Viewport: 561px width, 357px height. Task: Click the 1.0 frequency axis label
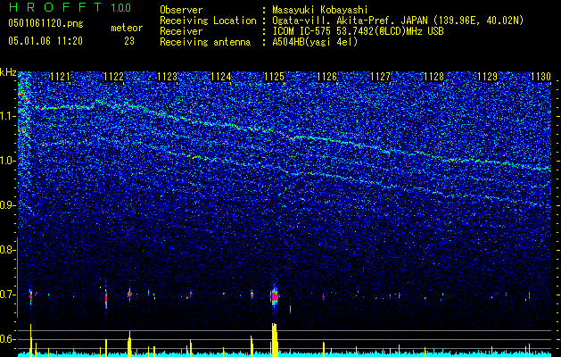coord(7,161)
